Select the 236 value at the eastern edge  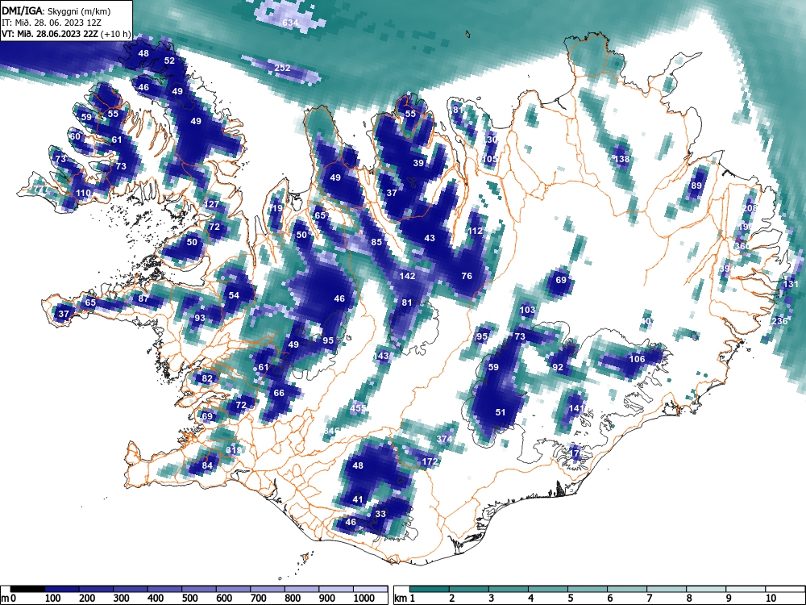779,321
